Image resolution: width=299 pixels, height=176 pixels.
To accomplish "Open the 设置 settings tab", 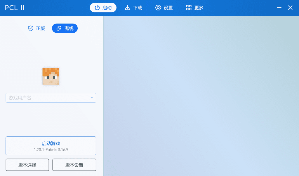I will 164,8.
